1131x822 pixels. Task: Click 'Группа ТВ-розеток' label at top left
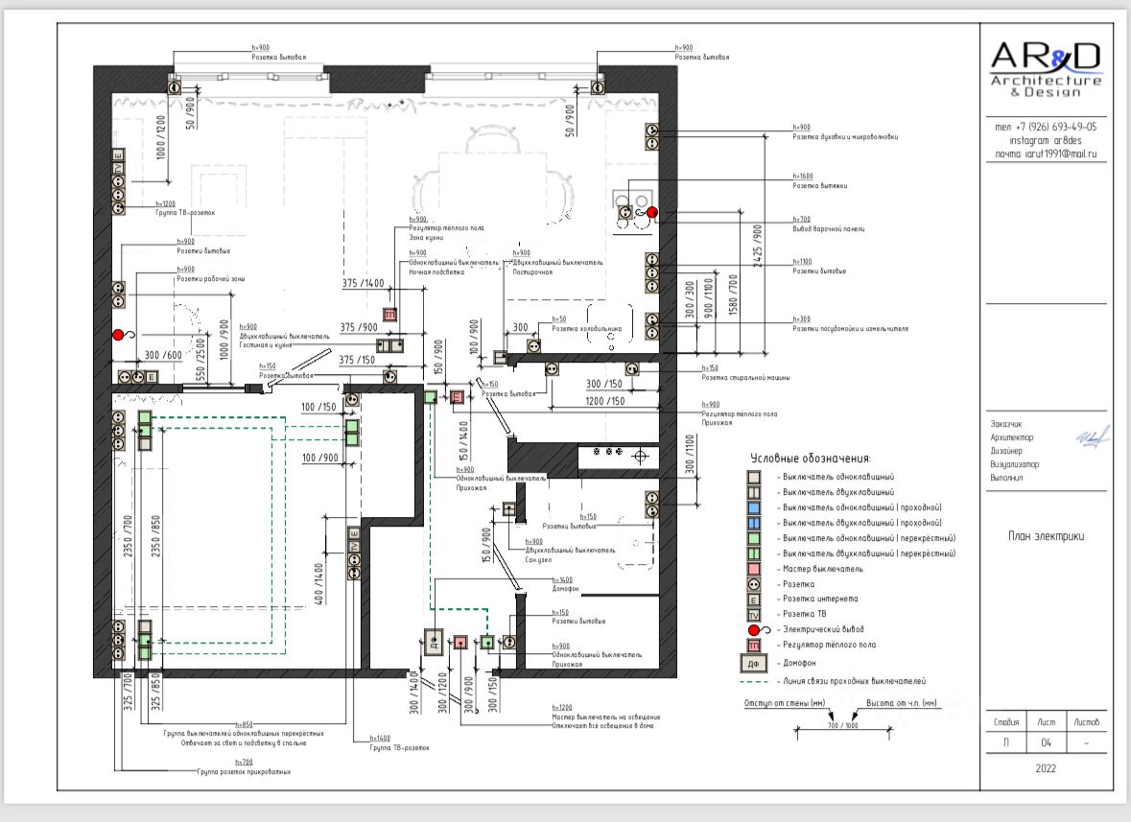(184, 213)
